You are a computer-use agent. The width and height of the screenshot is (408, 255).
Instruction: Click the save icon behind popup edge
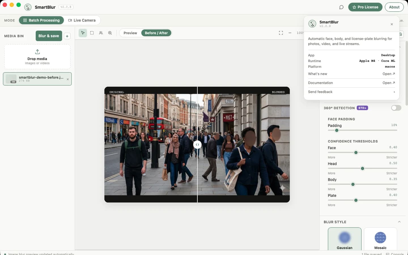[x=401, y=34]
